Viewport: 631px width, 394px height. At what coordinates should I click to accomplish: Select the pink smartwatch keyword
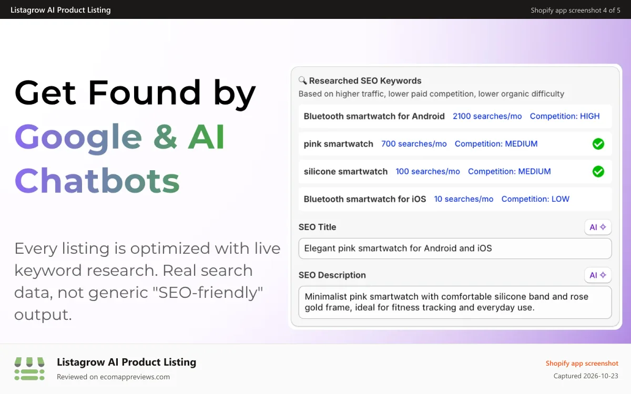[x=455, y=144]
